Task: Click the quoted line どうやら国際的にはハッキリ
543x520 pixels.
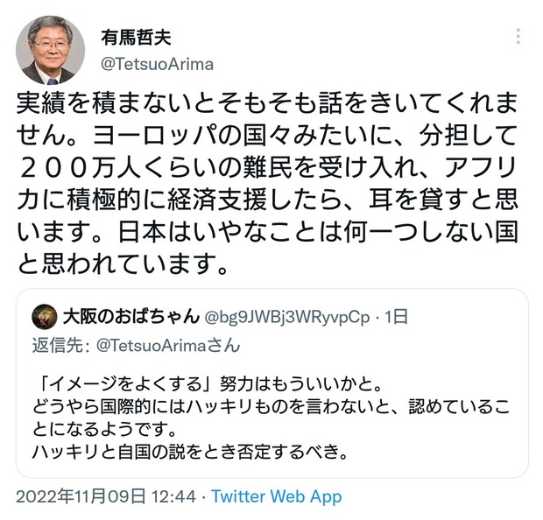Action: [x=271, y=406]
